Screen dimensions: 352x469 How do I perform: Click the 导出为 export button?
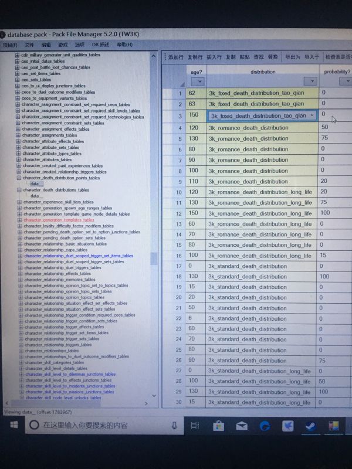292,57
